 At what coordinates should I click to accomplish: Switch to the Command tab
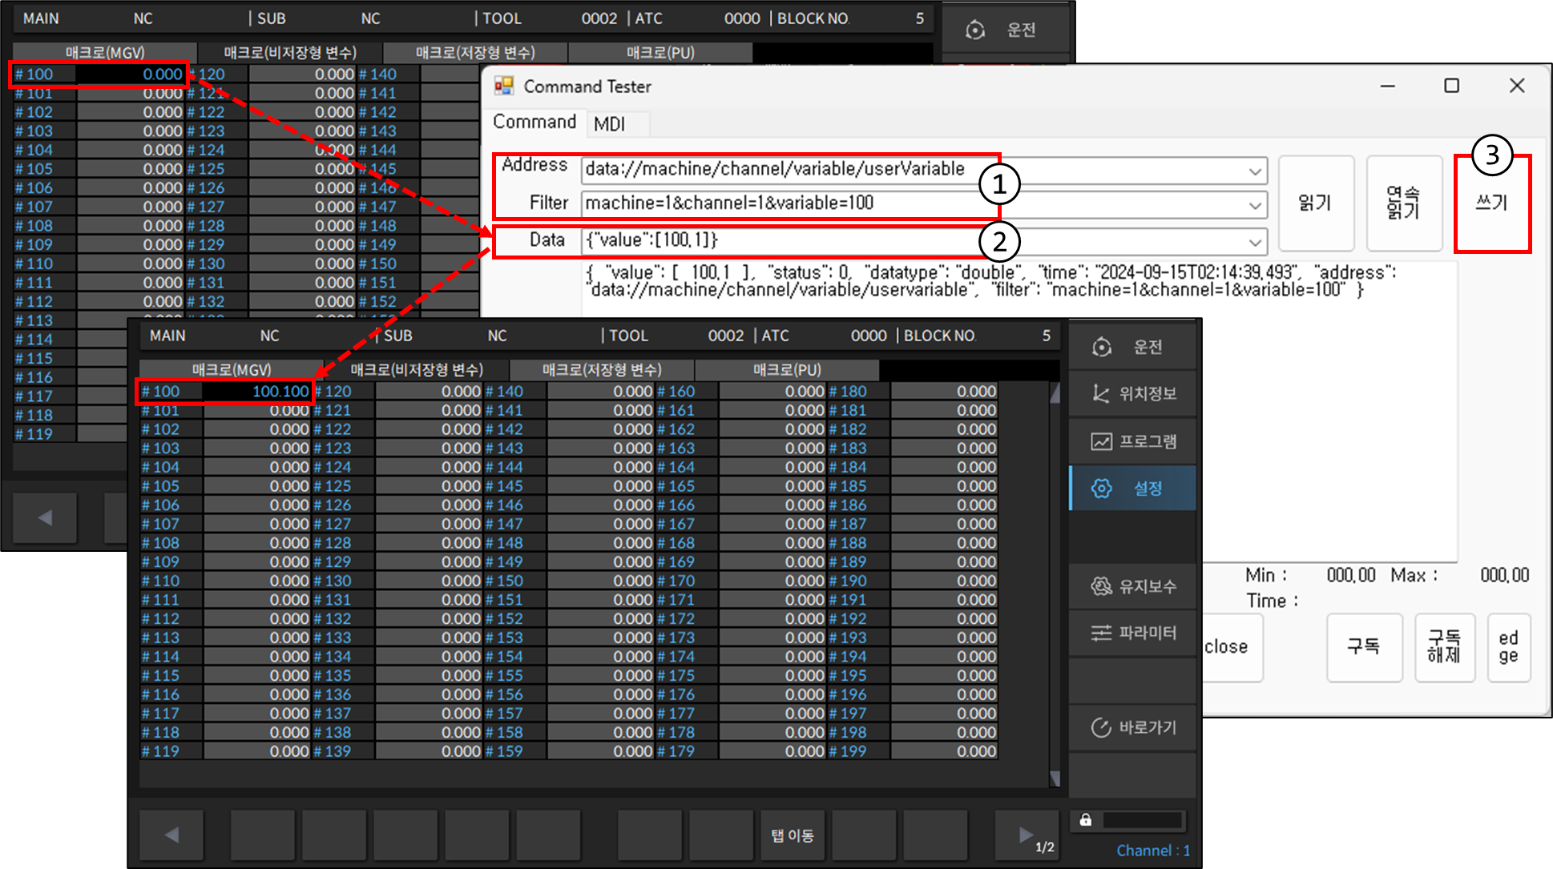click(534, 122)
